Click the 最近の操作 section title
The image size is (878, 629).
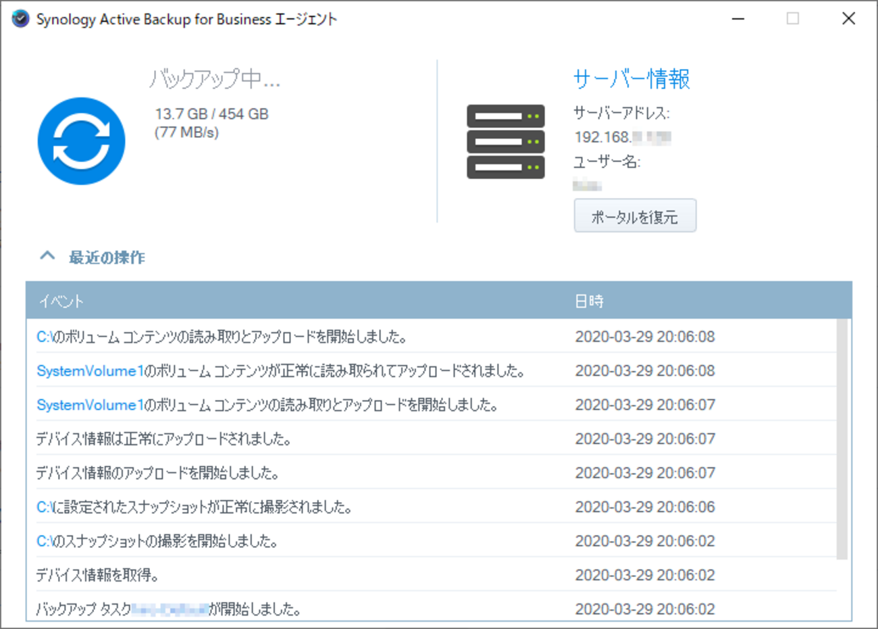click(x=107, y=257)
